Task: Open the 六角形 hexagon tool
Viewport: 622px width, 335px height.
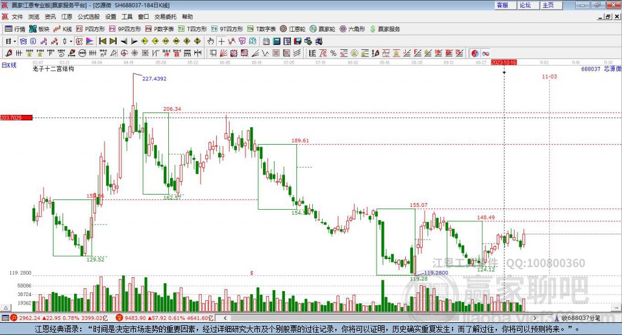Action: tap(352, 29)
